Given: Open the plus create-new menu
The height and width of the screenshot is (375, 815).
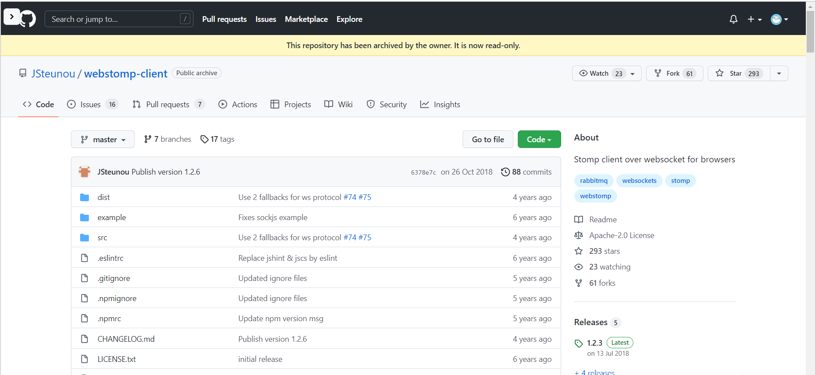Looking at the screenshot, I should coord(755,19).
